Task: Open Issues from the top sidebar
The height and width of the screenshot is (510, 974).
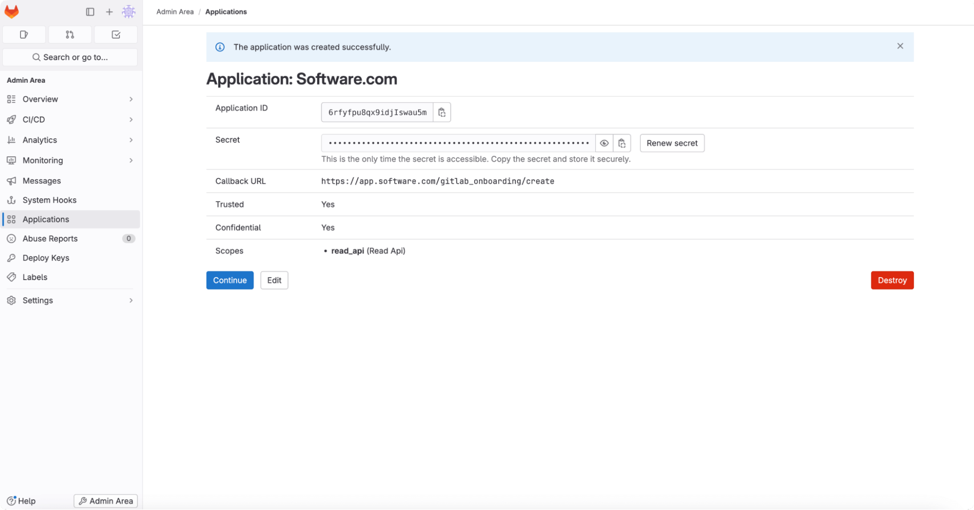Action: tap(23, 35)
